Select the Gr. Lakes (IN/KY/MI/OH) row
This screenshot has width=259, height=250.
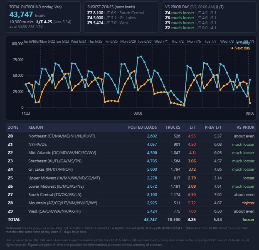coord(131,169)
